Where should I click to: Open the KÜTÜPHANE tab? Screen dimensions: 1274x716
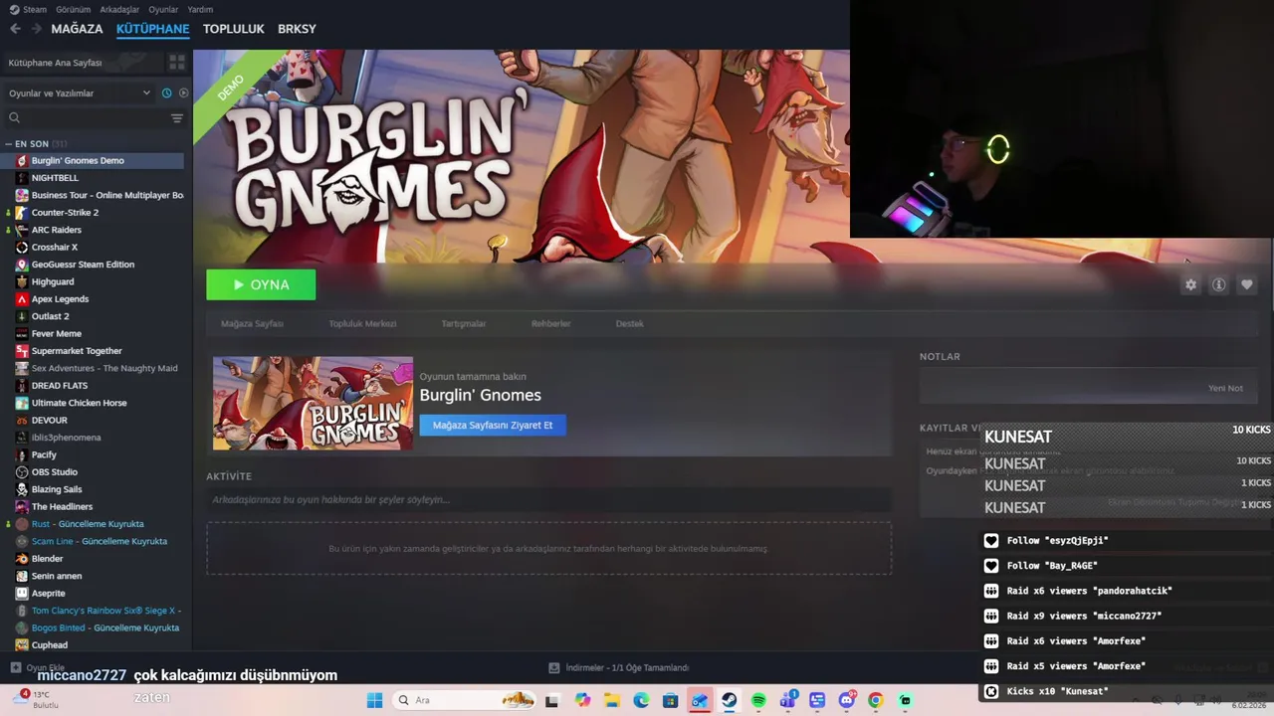(152, 29)
